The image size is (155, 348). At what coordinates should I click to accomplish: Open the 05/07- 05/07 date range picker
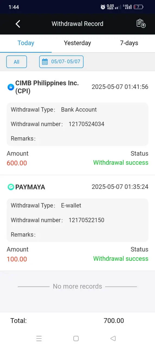point(61,62)
